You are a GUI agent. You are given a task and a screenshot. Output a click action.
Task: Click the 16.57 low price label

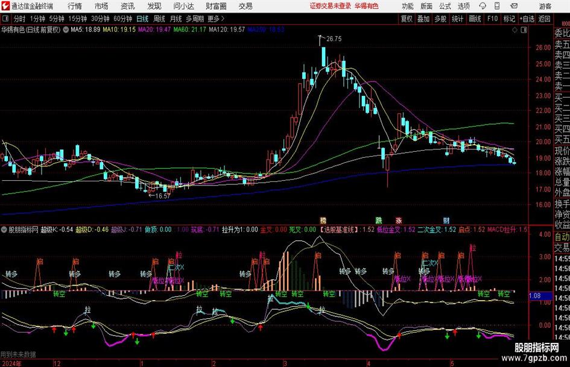click(162, 196)
